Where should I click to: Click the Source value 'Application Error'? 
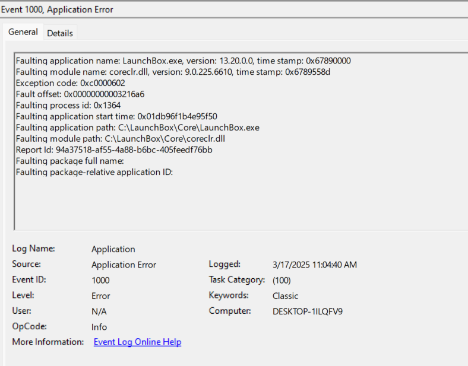pyautogui.click(x=124, y=265)
